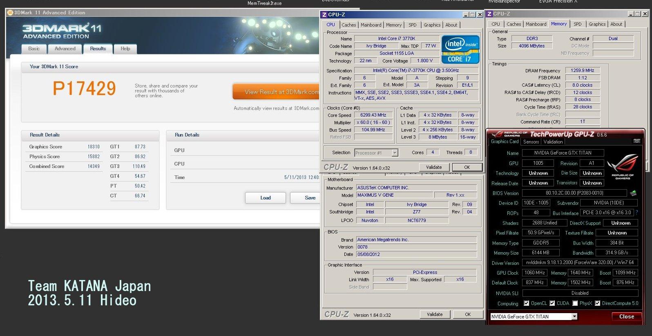Select the Results tab in 3DMark 11

(x=98, y=49)
